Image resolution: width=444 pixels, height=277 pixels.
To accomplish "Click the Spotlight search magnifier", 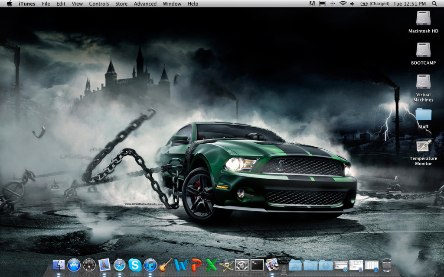I will click(434, 4).
